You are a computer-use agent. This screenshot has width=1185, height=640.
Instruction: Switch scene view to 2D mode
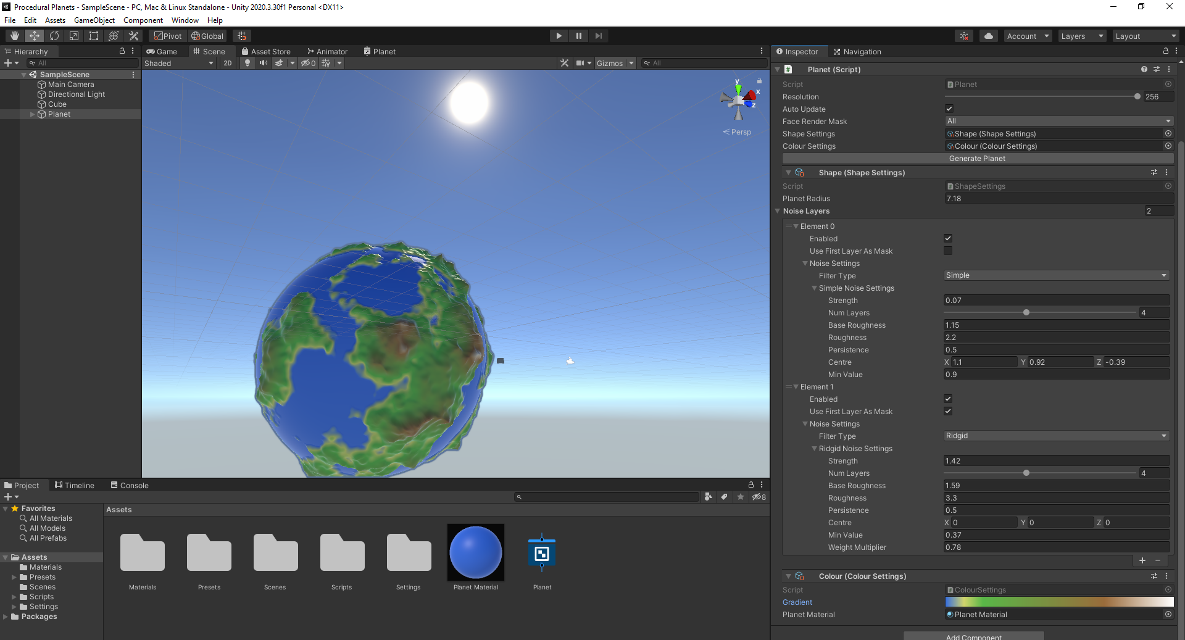click(x=227, y=63)
